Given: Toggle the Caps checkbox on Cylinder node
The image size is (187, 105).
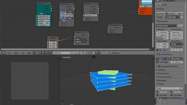Looking at the screenshot, I should 45,13.
